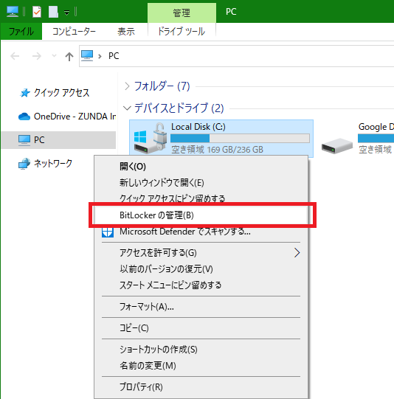Click the PC system icon in title bar
This screenshot has width=394, height=399.
click(x=13, y=12)
